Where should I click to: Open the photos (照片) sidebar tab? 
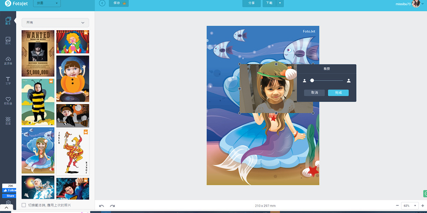[x=8, y=41]
